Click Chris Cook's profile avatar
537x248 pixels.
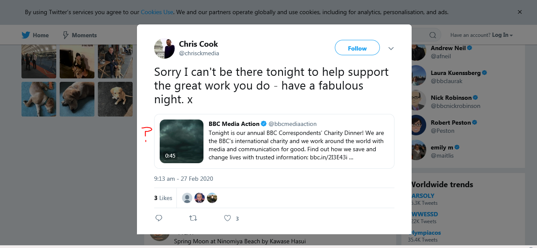click(x=164, y=48)
